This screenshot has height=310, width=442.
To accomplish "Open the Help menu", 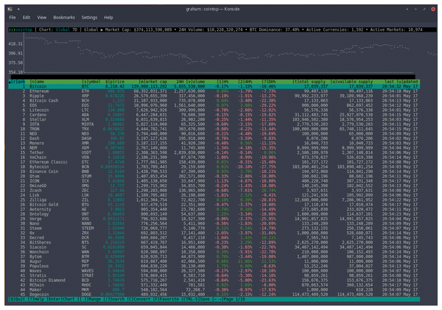I will click(108, 18).
